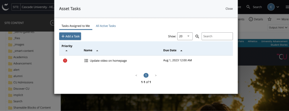Click due date Aug 1, 2023 12:00 AM
This screenshot has height=111, width=289.
coord(178,60)
